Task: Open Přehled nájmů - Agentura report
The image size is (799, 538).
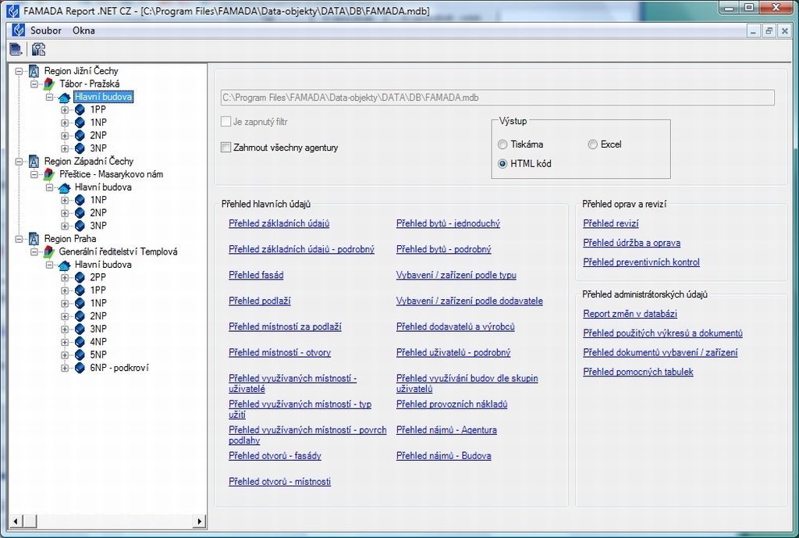Action: click(446, 430)
